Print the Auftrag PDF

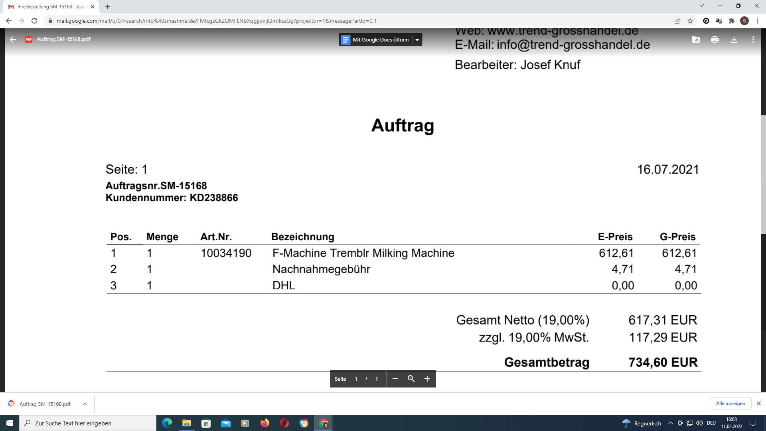(x=715, y=40)
